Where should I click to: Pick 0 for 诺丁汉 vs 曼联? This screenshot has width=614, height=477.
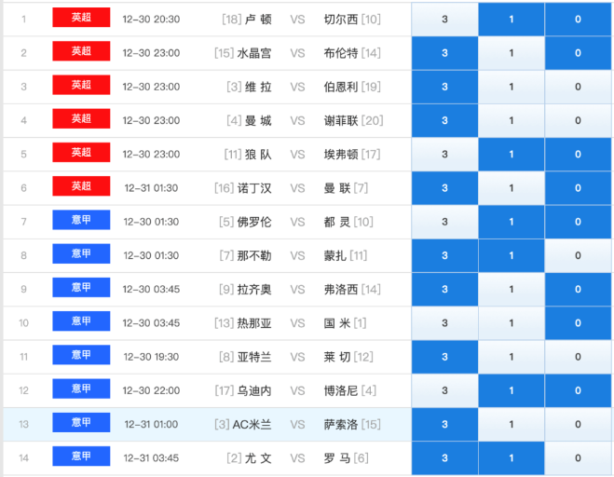click(x=578, y=188)
